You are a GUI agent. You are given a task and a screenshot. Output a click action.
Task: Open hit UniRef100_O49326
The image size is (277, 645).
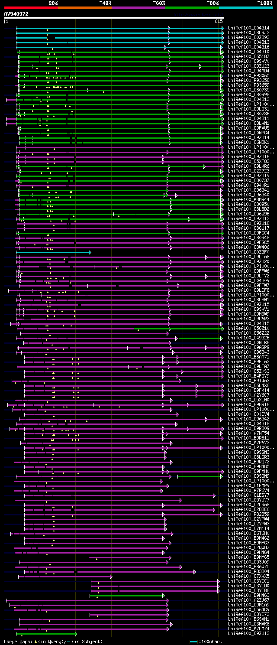tap(248, 338)
